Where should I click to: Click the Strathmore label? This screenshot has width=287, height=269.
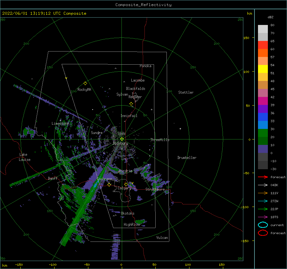tap(155, 189)
